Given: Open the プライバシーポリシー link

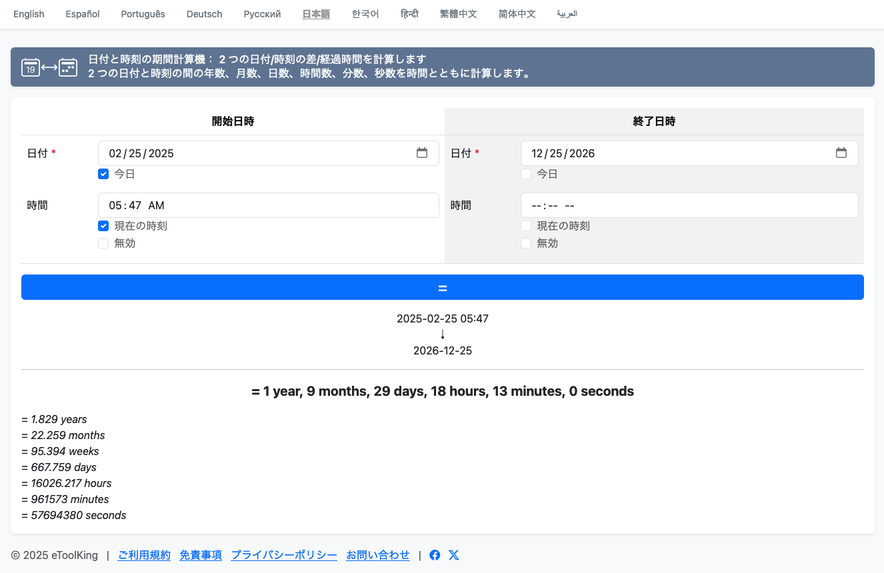Looking at the screenshot, I should (284, 555).
